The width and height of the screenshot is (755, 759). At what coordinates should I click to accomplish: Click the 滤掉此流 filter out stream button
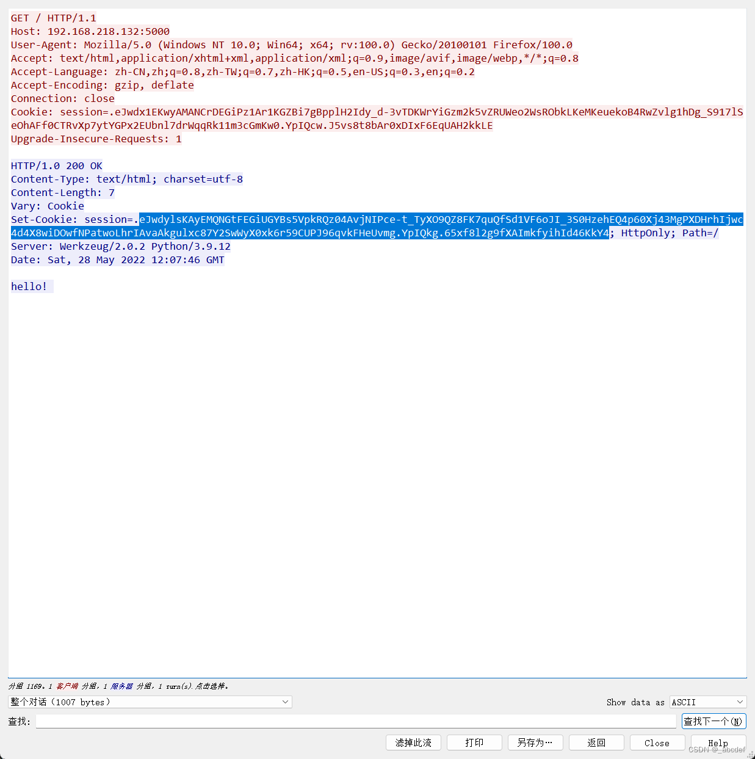click(413, 743)
